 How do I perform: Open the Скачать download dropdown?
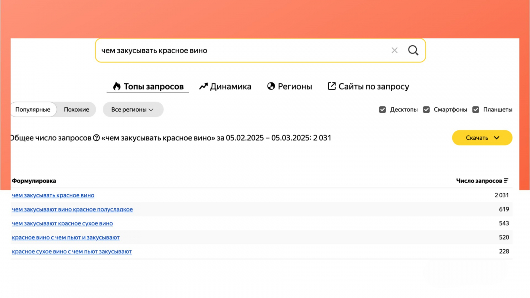coord(482,138)
